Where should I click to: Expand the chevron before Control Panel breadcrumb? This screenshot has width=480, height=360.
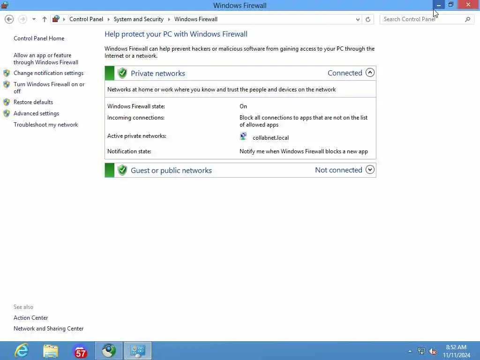coord(64,19)
